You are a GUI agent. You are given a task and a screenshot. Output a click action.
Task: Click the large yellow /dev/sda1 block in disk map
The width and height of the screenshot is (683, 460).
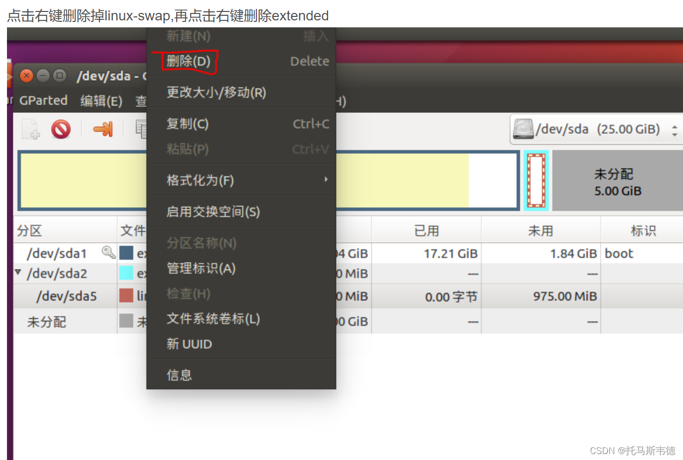click(269, 181)
